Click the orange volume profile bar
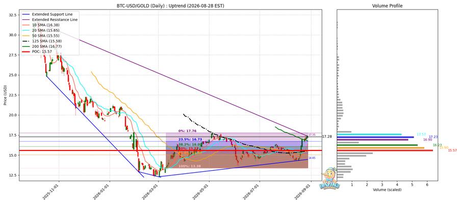459x204 pixels. [x=380, y=147]
